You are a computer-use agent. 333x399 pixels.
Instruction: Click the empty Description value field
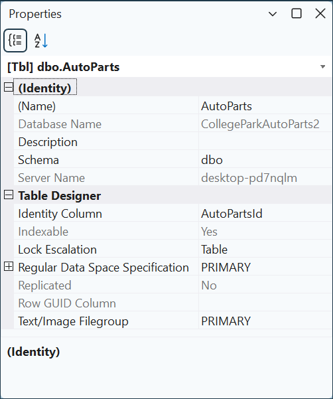coord(265,142)
